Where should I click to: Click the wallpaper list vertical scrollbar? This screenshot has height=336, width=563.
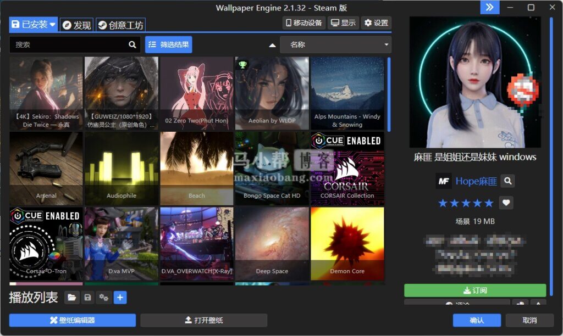point(389,94)
